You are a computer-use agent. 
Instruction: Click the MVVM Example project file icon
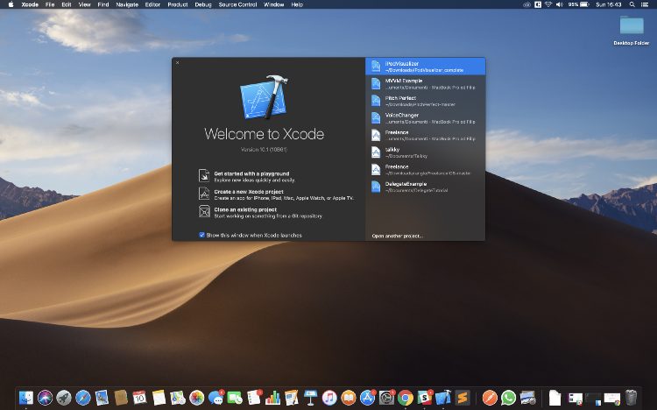[x=376, y=83]
